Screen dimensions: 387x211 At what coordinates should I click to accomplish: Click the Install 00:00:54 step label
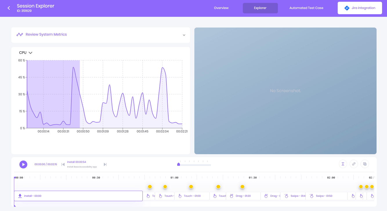click(x=77, y=162)
